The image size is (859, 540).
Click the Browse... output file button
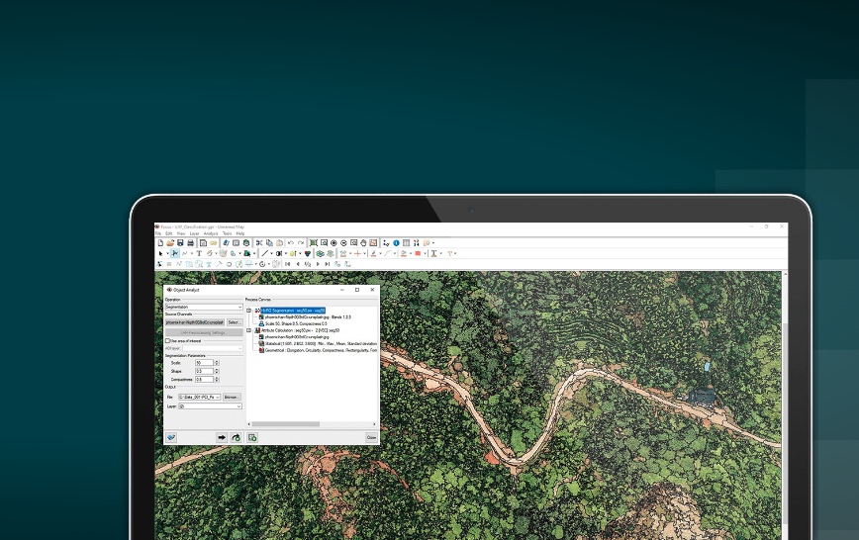click(231, 397)
